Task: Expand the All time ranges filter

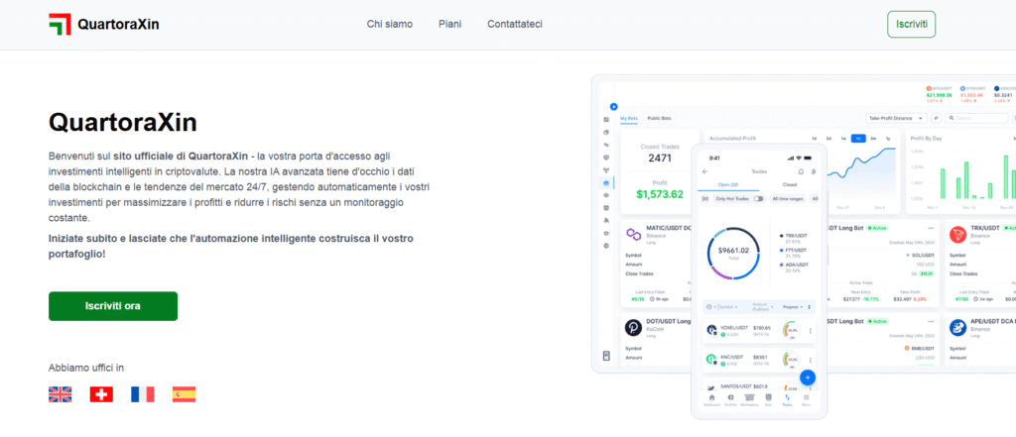Action: 790,199
